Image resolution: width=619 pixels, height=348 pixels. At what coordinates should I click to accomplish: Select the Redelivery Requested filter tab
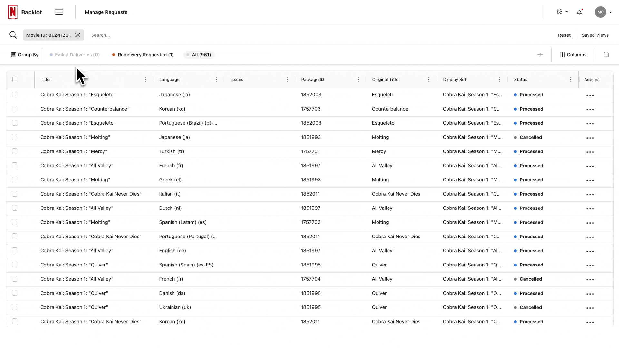click(146, 55)
